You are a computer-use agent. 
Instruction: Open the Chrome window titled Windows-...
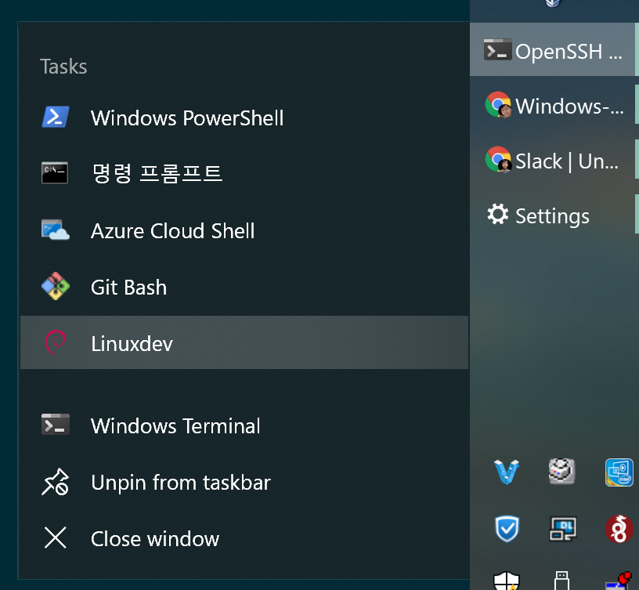coord(554,105)
